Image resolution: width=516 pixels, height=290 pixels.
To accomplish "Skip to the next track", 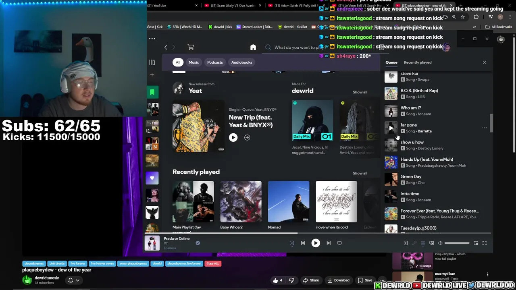I will 329,243.
